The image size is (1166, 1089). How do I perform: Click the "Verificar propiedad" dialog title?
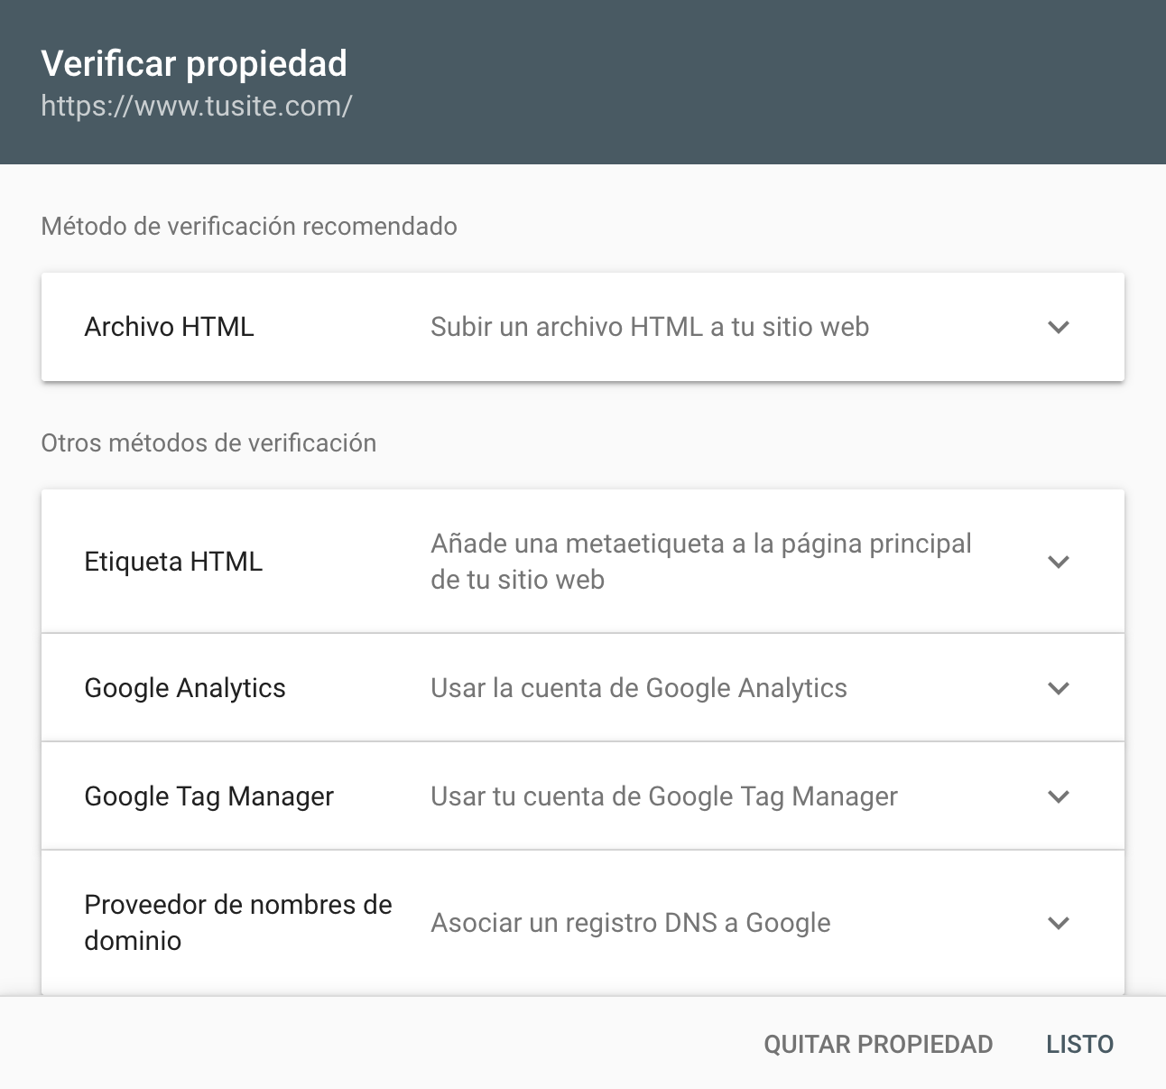coord(194,63)
